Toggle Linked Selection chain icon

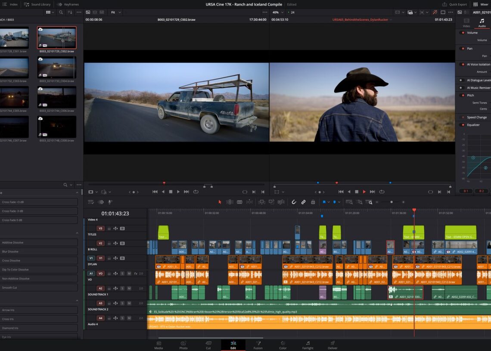click(x=304, y=202)
